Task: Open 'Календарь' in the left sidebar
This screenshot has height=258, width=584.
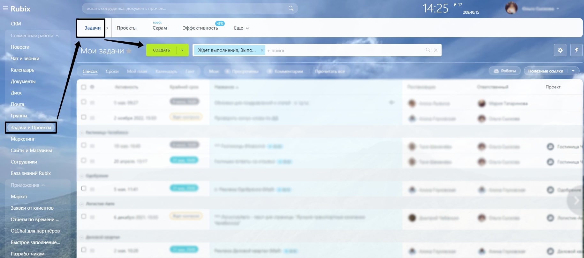Action: pyautogui.click(x=22, y=70)
